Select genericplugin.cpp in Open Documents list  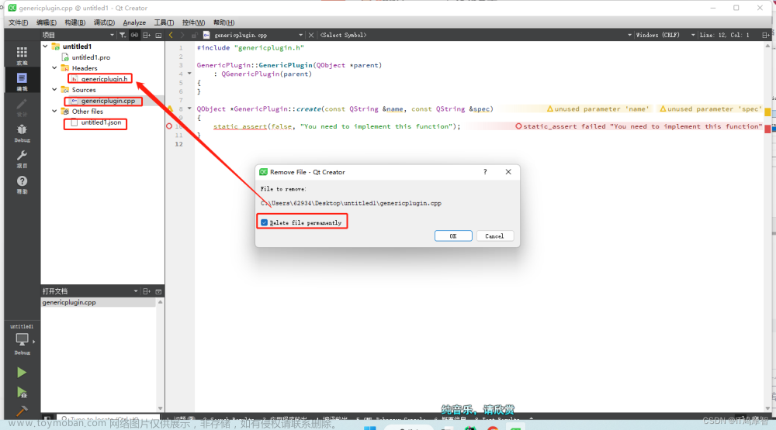click(x=99, y=302)
